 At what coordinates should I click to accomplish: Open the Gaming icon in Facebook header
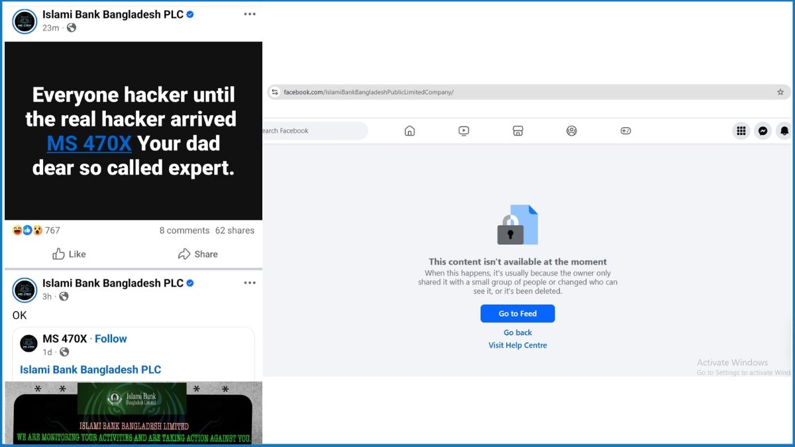[x=625, y=131]
